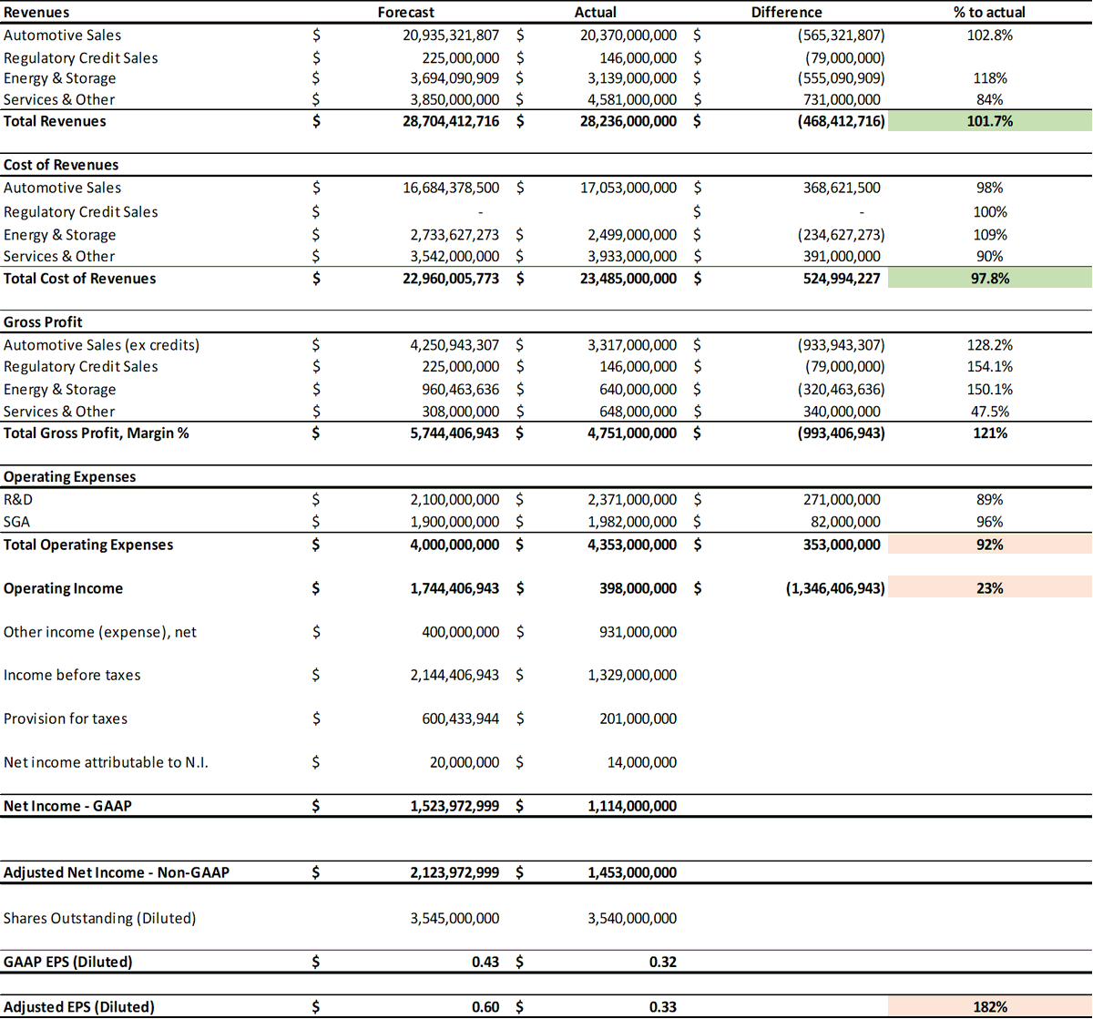This screenshot has height=1019, width=1093.
Task: Click the orange 182% cell
Action: [990, 1007]
